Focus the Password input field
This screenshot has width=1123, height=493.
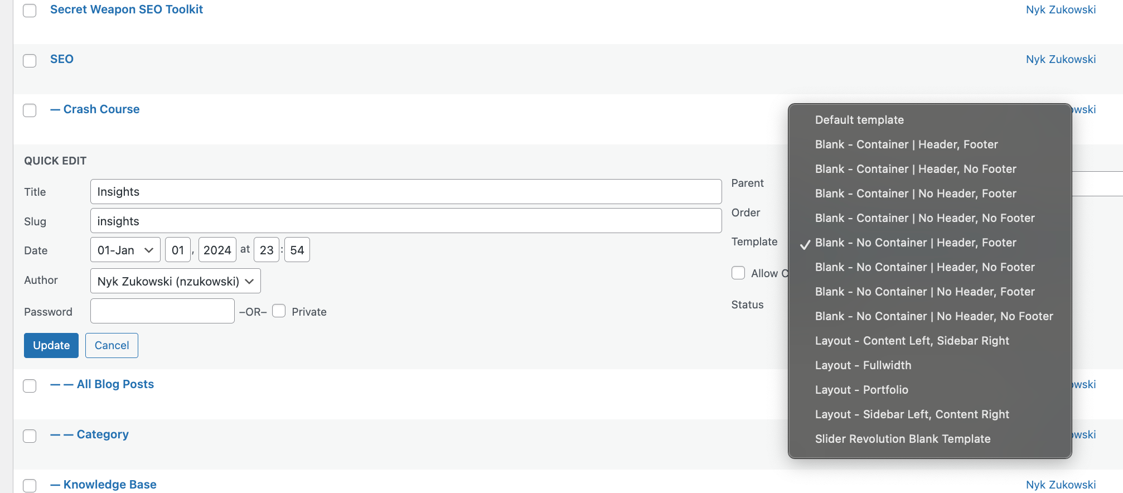coord(162,311)
